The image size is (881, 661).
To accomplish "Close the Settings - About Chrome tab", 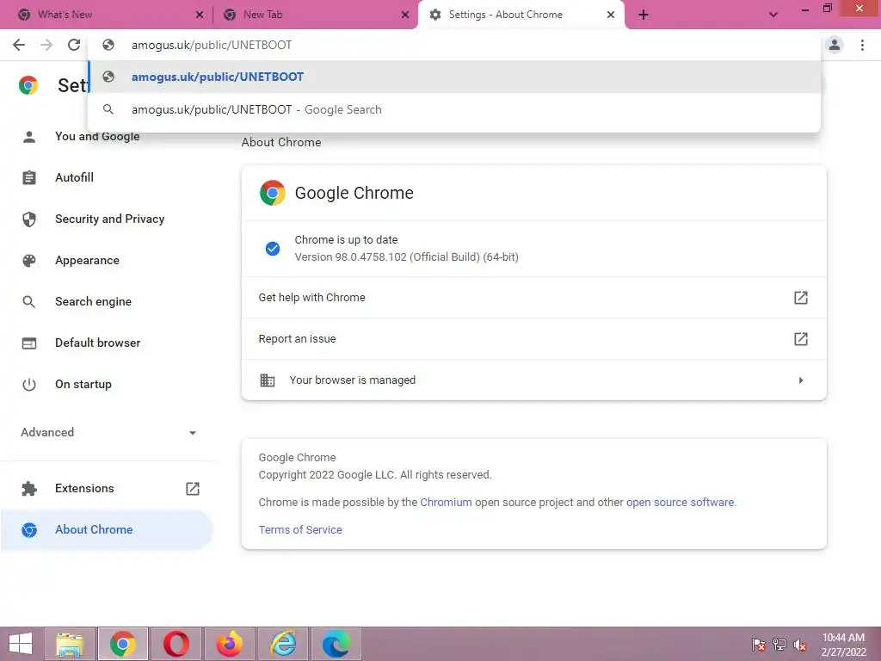I will (611, 15).
